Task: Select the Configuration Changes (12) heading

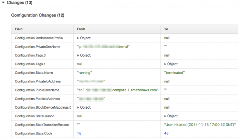Action: pyautogui.click(x=38, y=15)
